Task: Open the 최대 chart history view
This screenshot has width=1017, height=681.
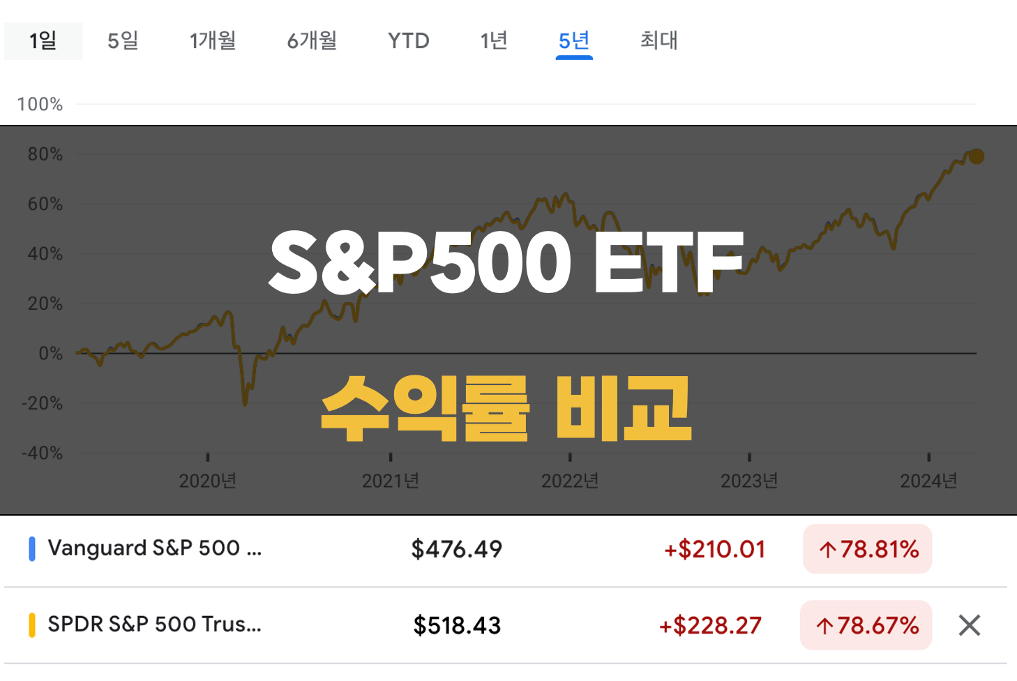Action: click(658, 41)
